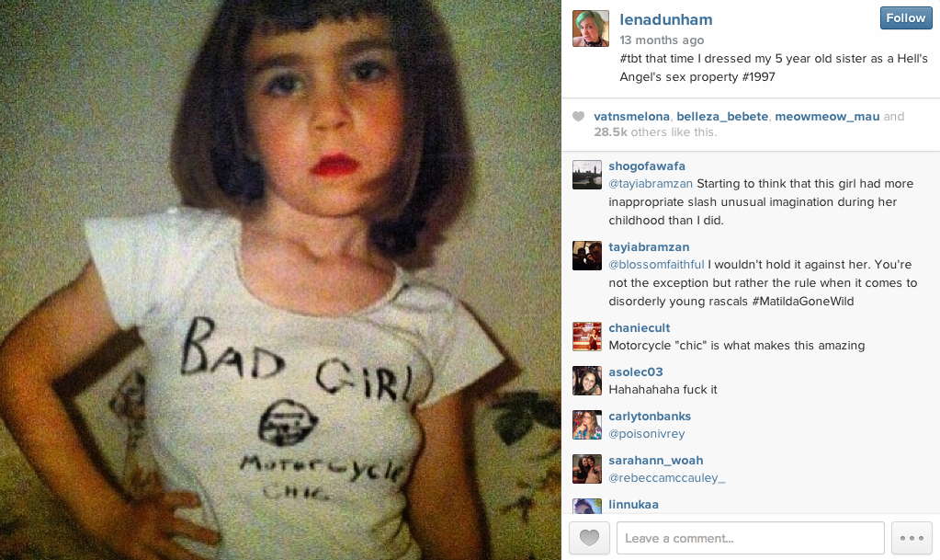Open the lenadunham username link
The image size is (940, 560).
pos(666,20)
